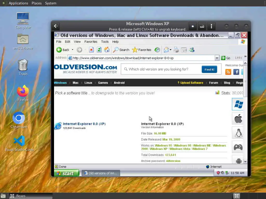Click the Boxes back arrow button
The image size is (266, 199).
point(56,26)
